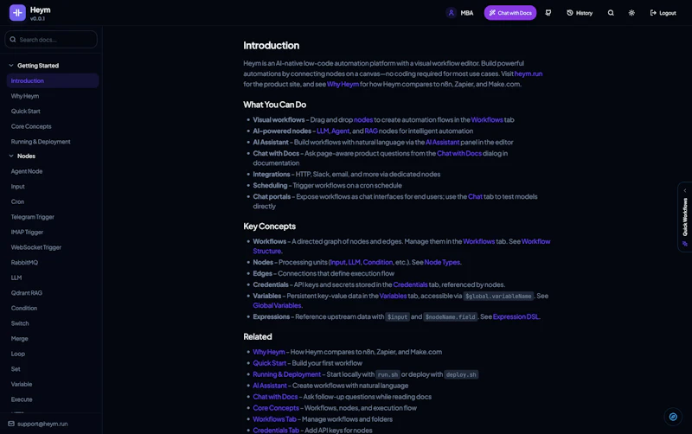Open Global Variables link

tap(277, 305)
